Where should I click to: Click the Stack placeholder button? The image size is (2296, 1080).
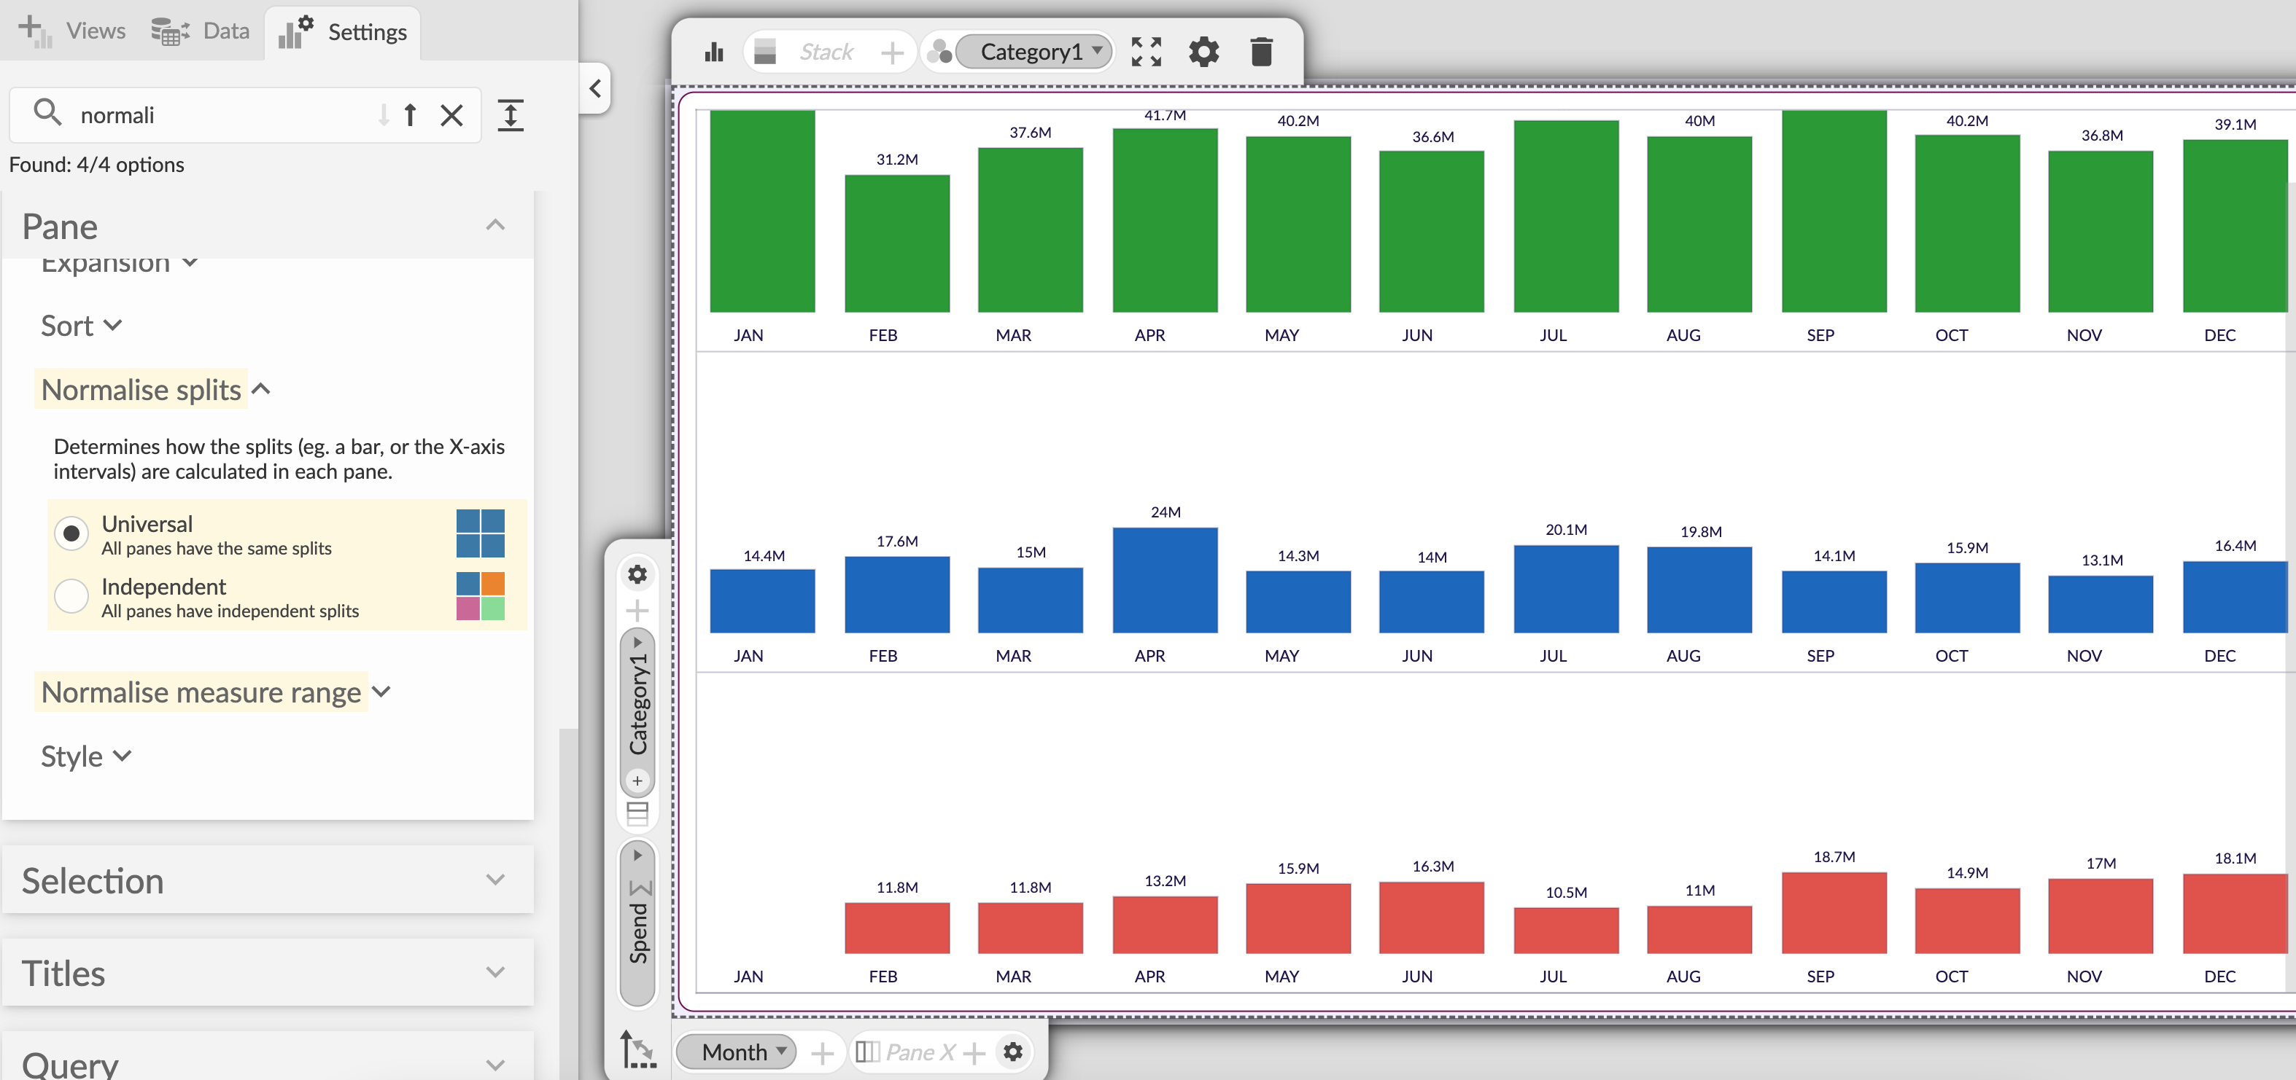tap(826, 52)
